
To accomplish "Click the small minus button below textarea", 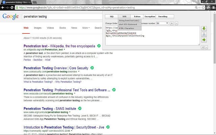I will click(206, 47).
